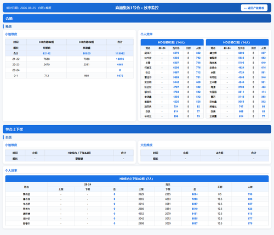Click the HD合箱C2组 (14人) table header
274x235 pixels.
coord(237,42)
